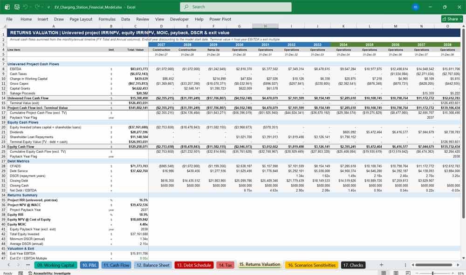Switch to the Insert ribbon tab
466x275 pixels.
pyautogui.click(x=43, y=19)
